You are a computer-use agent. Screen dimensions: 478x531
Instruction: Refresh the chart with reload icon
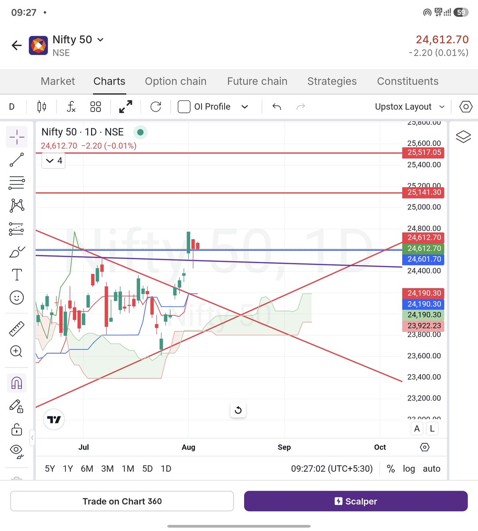[156, 107]
